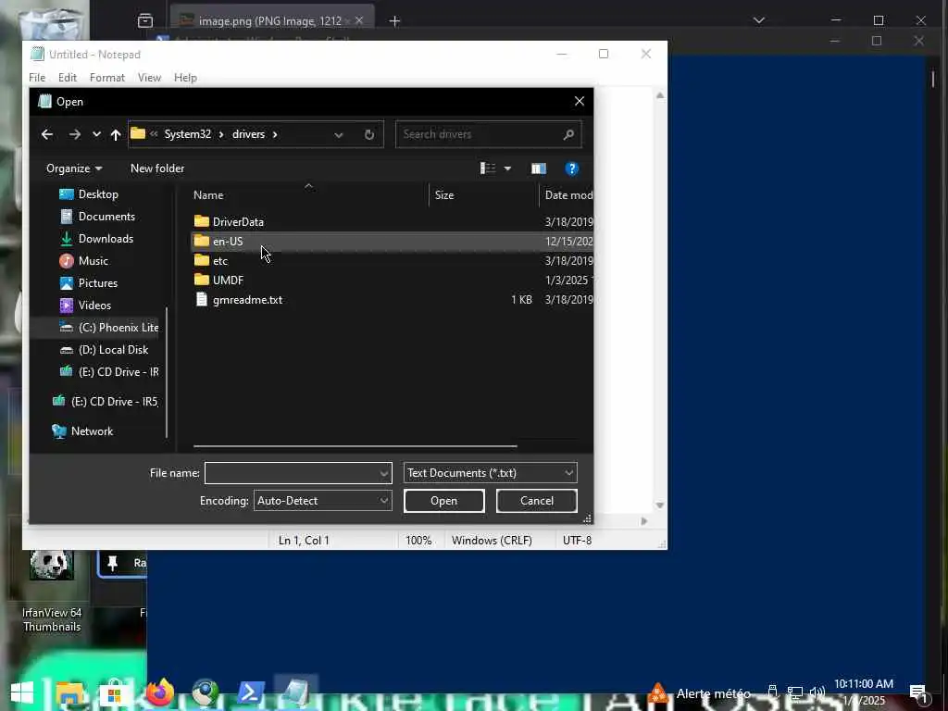The height and width of the screenshot is (711, 948).
Task: Open Notepad's File menu
Action: [37, 78]
